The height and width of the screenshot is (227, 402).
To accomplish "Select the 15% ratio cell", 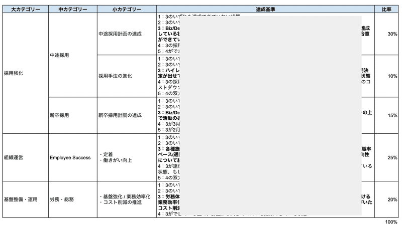I will coord(386,115).
